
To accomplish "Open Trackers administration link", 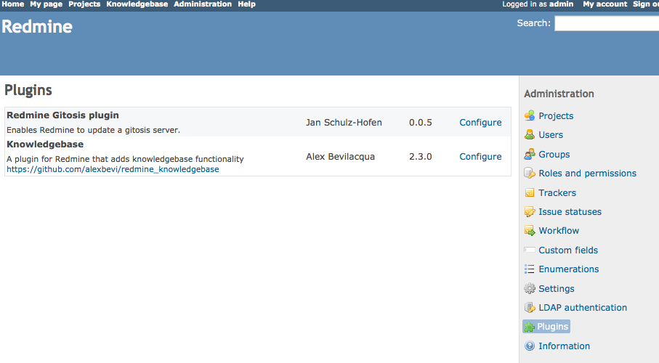I will (557, 193).
